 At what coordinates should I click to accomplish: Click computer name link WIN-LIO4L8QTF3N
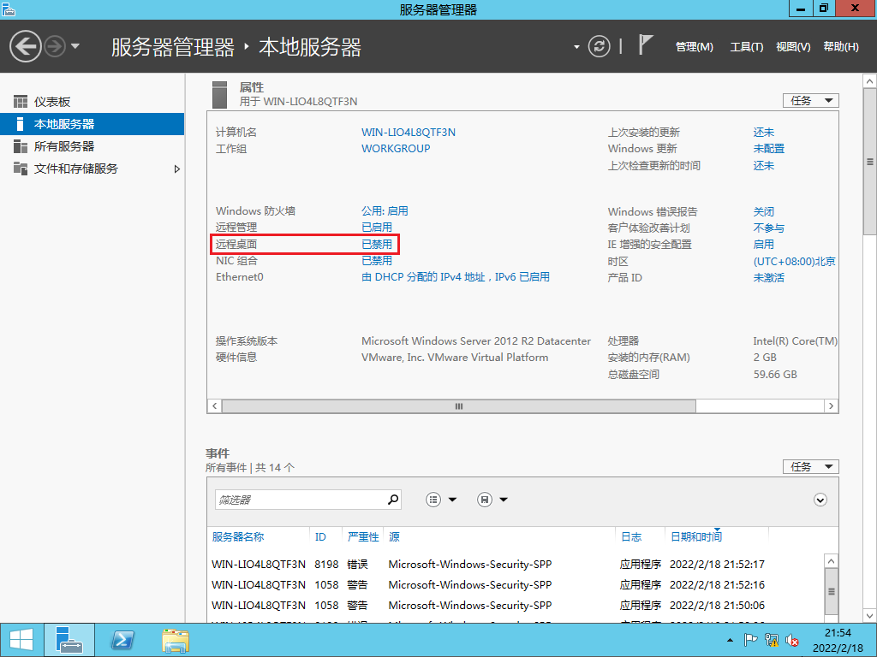(x=409, y=133)
